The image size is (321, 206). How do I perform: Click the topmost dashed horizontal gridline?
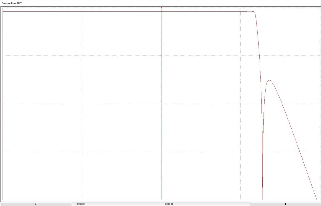(x=161, y=56)
